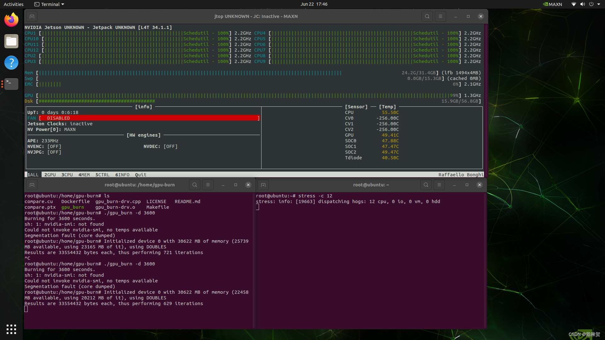Image resolution: width=605 pixels, height=340 pixels.
Task: Open search in root@ubuntu home terminal
Action: [426, 185]
